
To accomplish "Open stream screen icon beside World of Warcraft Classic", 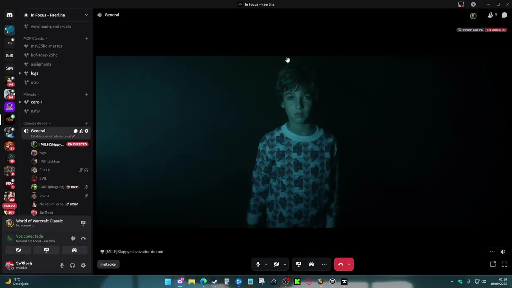I will click(x=83, y=223).
